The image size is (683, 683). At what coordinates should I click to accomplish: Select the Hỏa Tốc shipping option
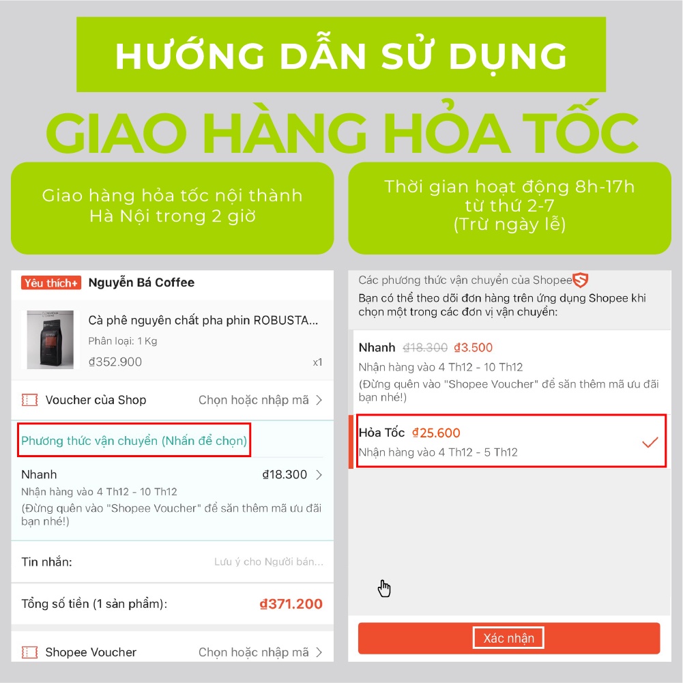511,441
